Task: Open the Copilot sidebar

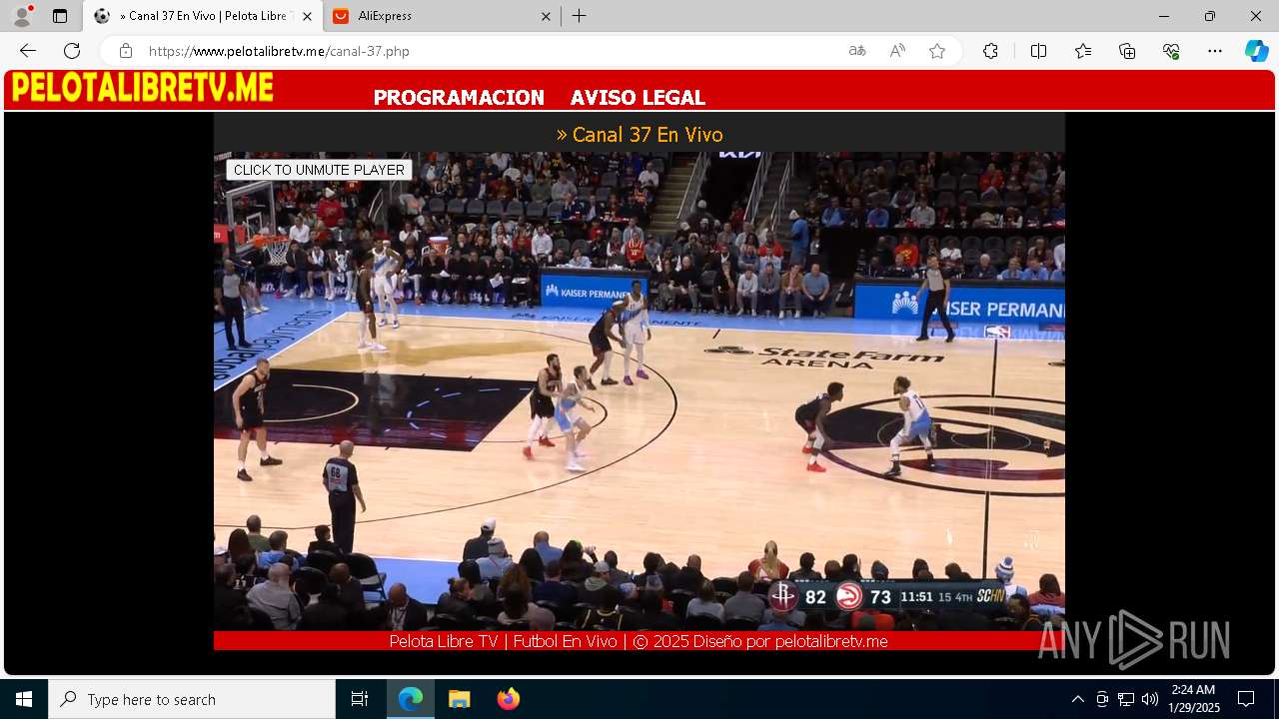Action: pyautogui.click(x=1256, y=51)
